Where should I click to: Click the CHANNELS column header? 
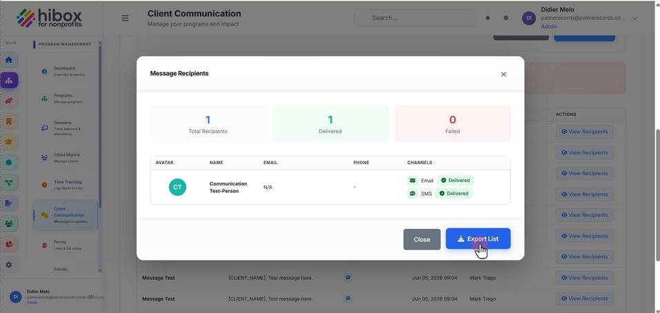(420, 163)
